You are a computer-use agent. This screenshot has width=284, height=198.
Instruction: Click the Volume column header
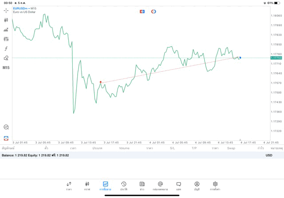click(x=124, y=148)
